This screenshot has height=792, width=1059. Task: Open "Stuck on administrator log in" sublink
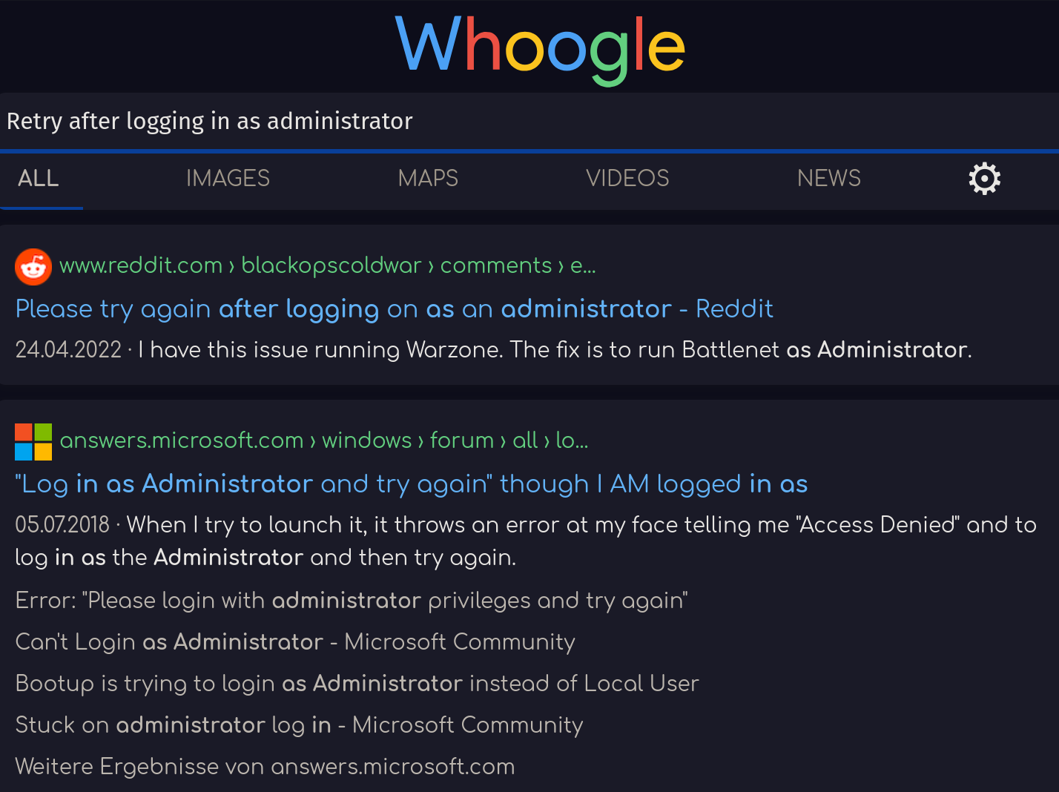pyautogui.click(x=299, y=725)
